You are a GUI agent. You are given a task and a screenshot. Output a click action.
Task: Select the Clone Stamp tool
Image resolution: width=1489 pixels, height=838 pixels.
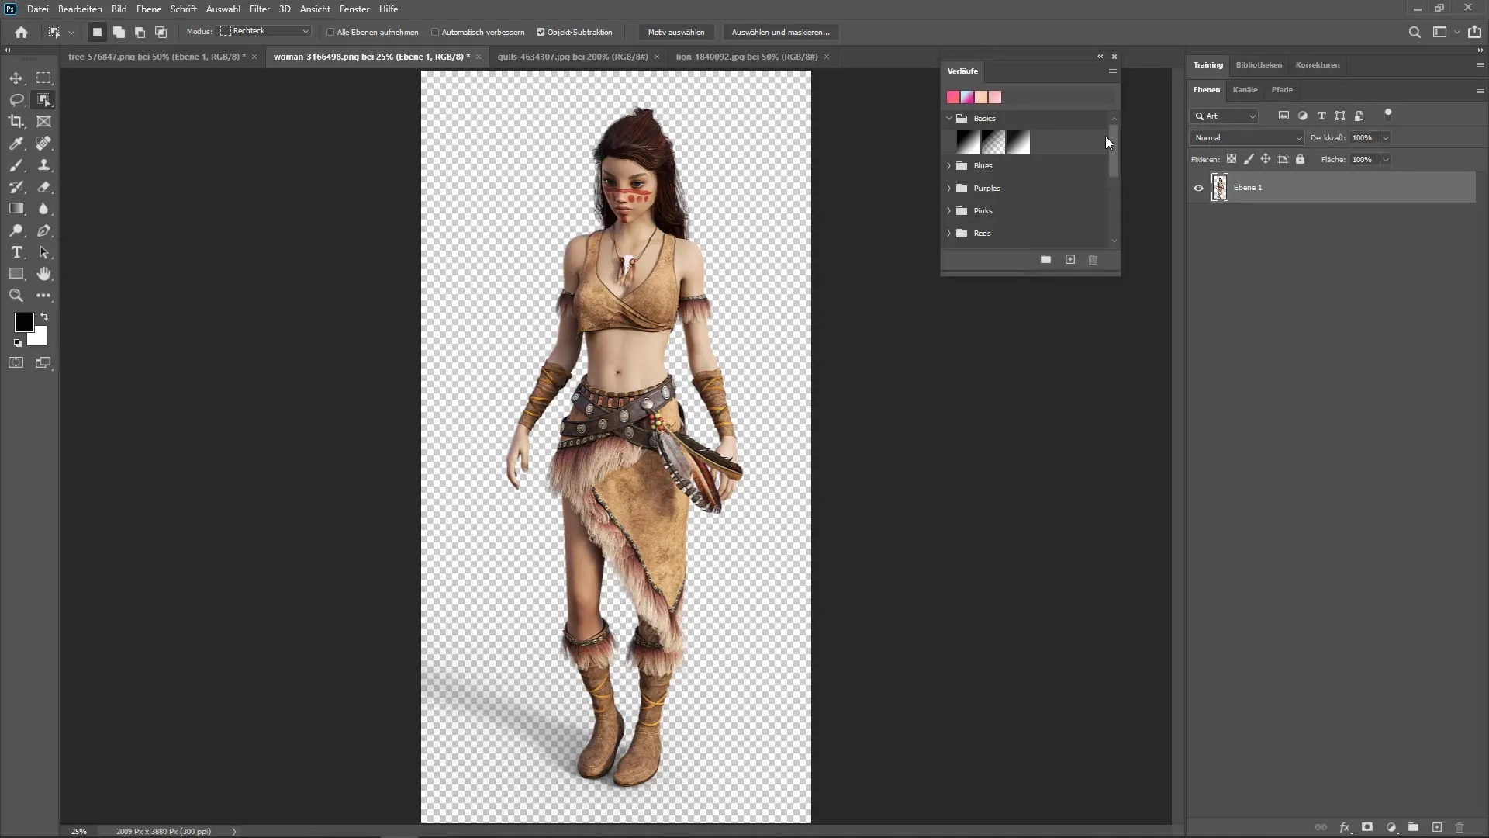tap(44, 165)
